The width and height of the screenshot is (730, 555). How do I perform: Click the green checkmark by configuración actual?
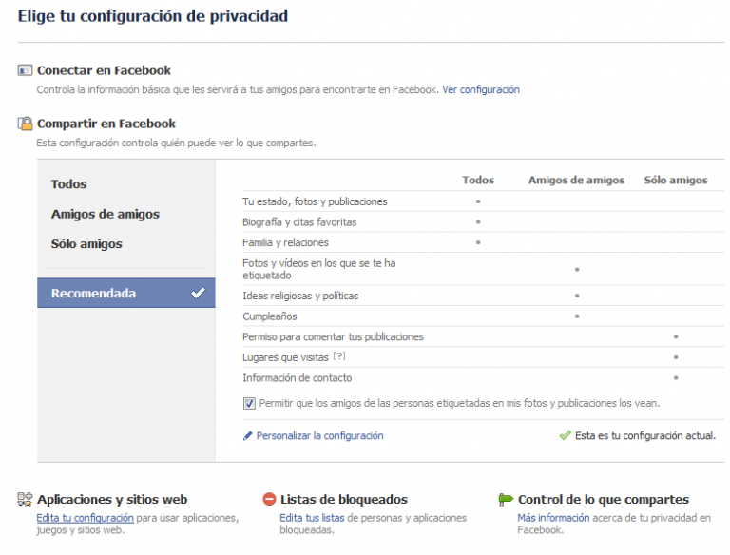[x=565, y=436]
